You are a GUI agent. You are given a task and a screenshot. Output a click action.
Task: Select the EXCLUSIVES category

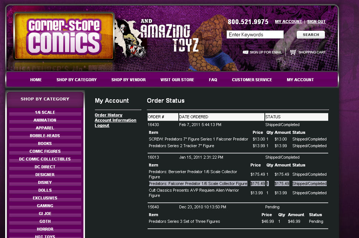[x=45, y=198]
